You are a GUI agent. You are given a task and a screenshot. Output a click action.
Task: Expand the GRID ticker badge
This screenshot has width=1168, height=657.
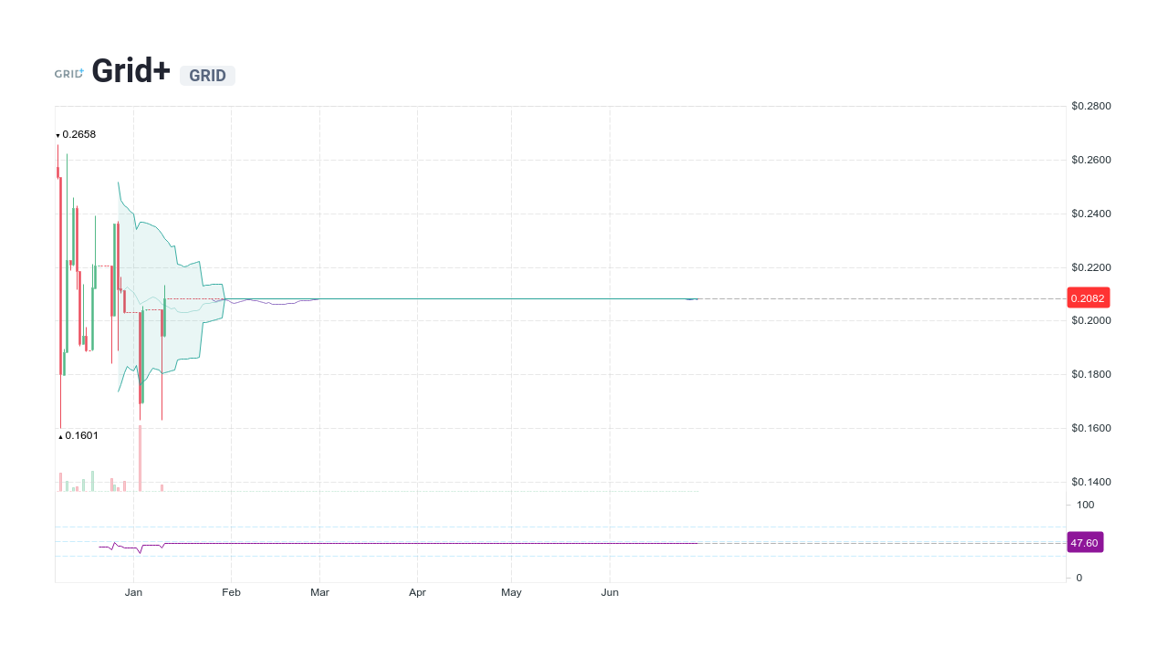coord(207,75)
